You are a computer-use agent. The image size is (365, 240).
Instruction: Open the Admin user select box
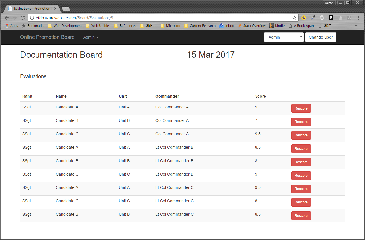(283, 37)
